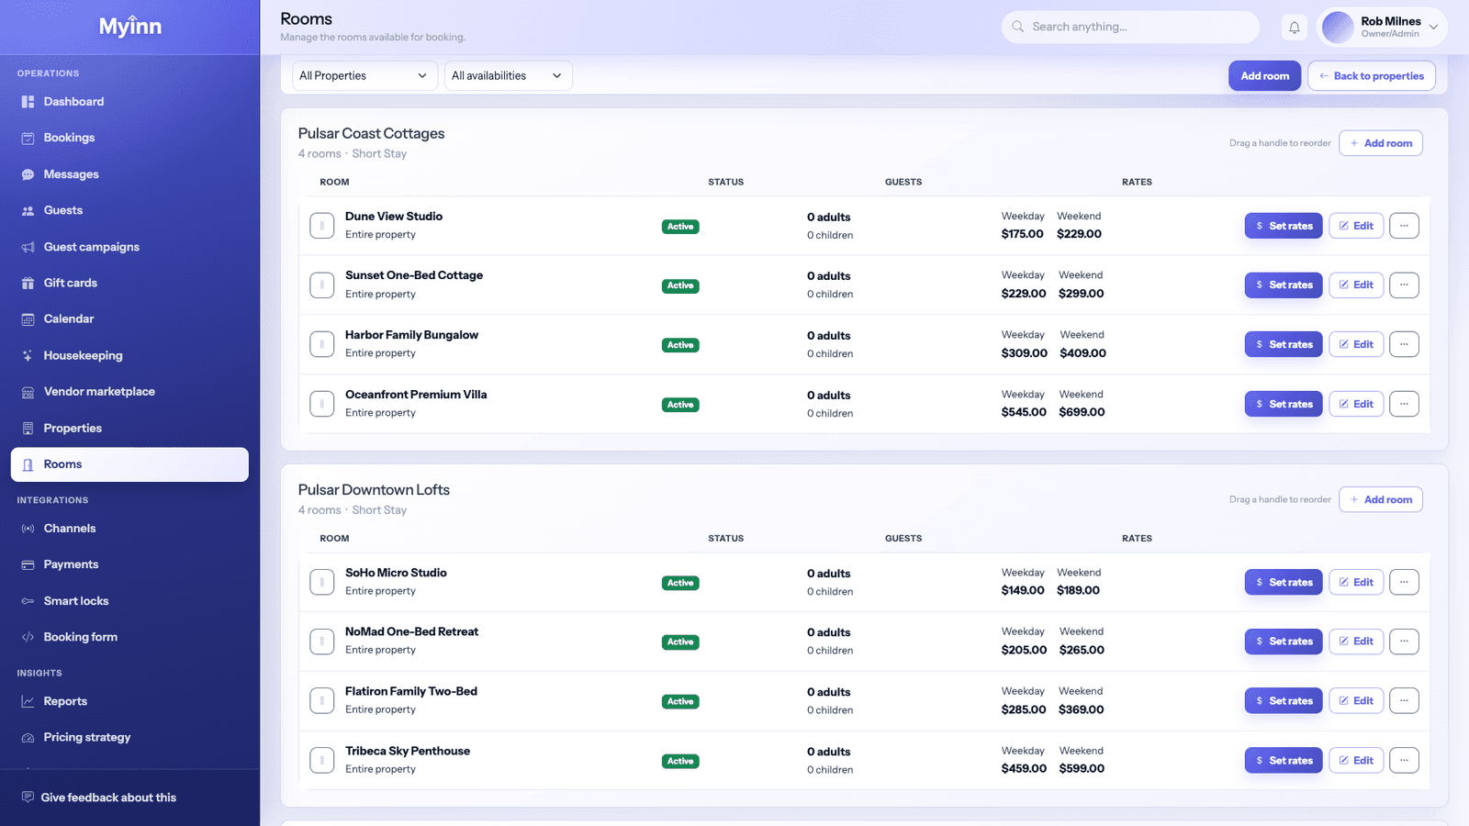Edit the Tribeca Sky Penthouse room

(x=1356, y=760)
